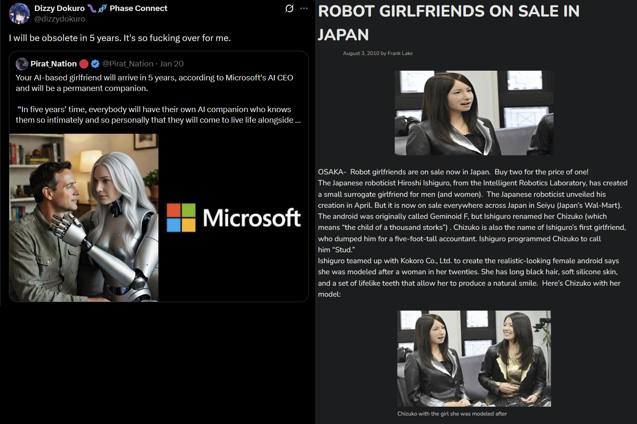This screenshot has width=637, height=424.
Task: Click the August 3, 2010 article date
Action: coord(361,53)
